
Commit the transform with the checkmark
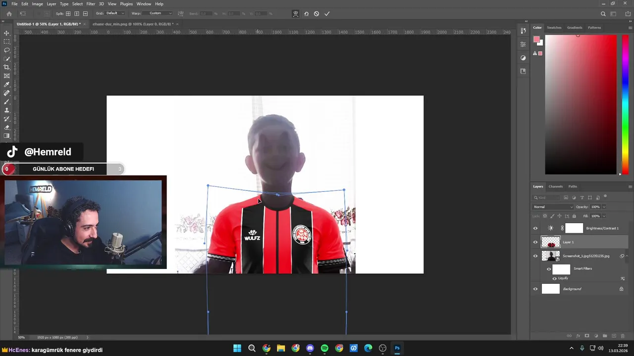coord(327,14)
